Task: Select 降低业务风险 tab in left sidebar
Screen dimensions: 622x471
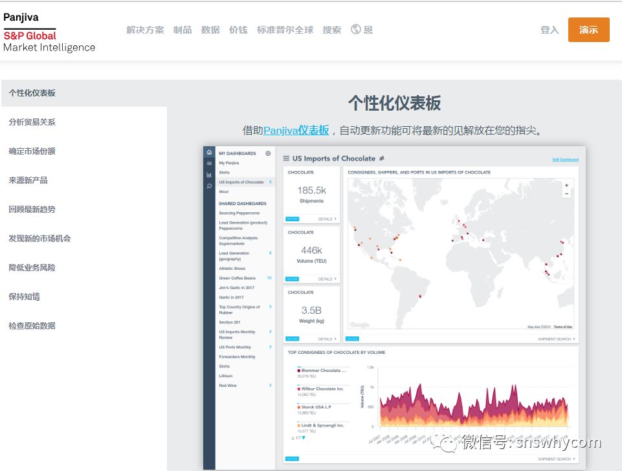Action: click(x=32, y=268)
